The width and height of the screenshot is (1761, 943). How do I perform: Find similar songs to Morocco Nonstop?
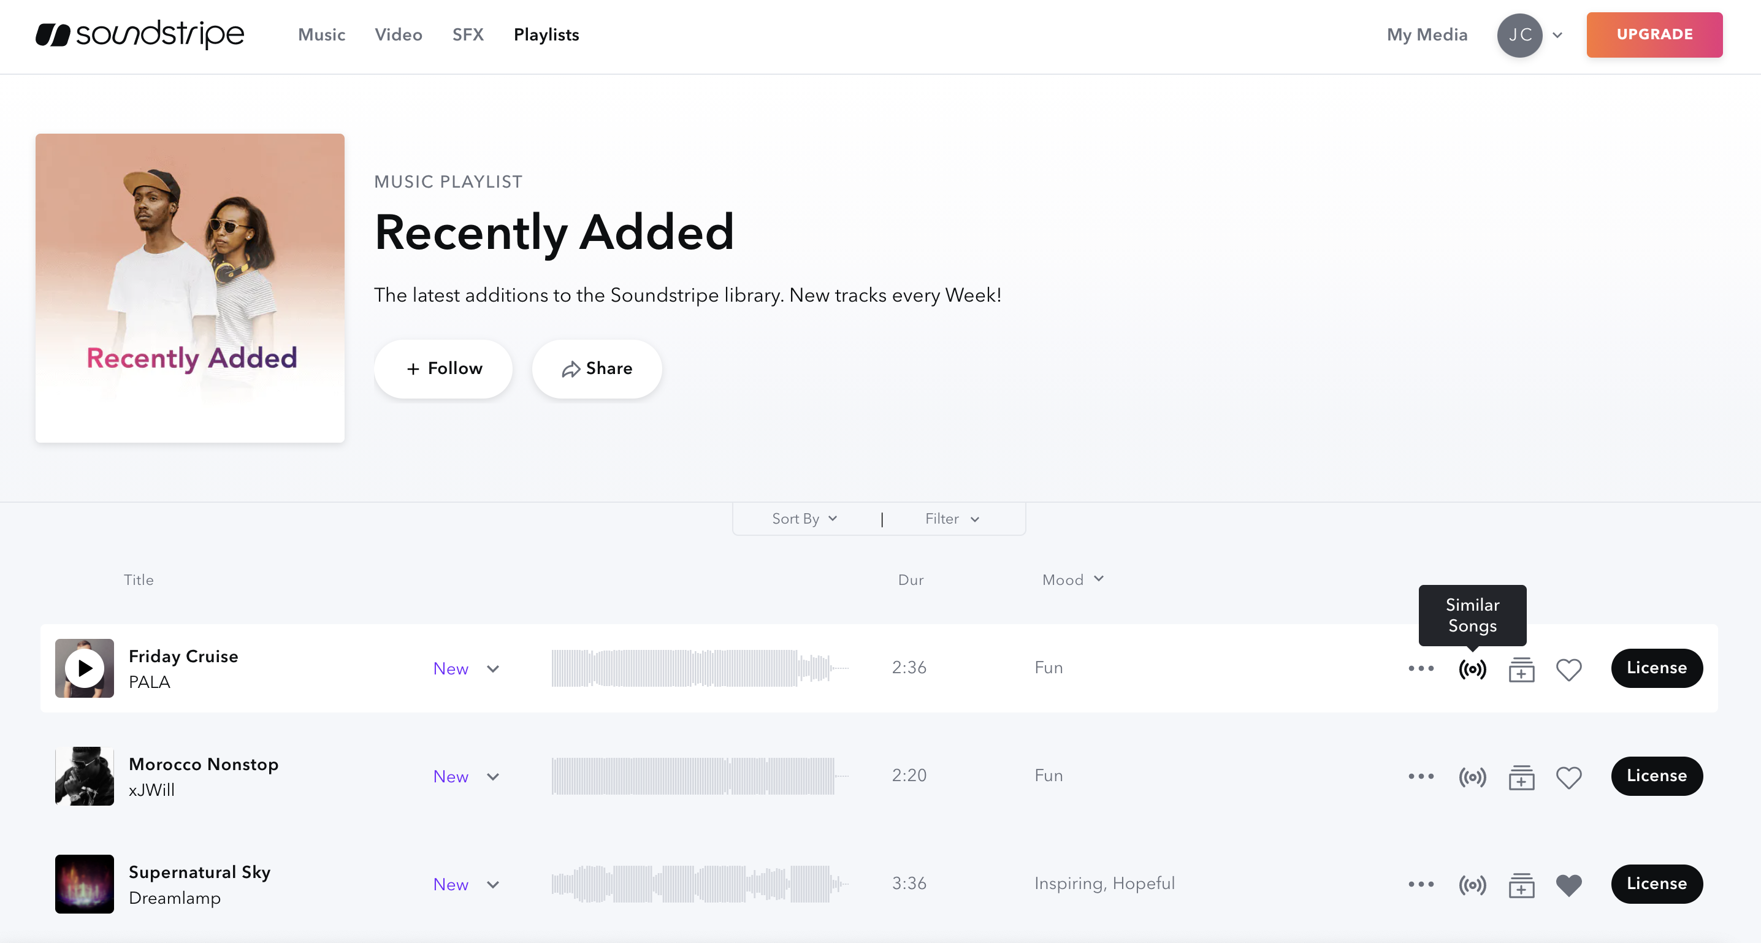pyautogui.click(x=1472, y=777)
